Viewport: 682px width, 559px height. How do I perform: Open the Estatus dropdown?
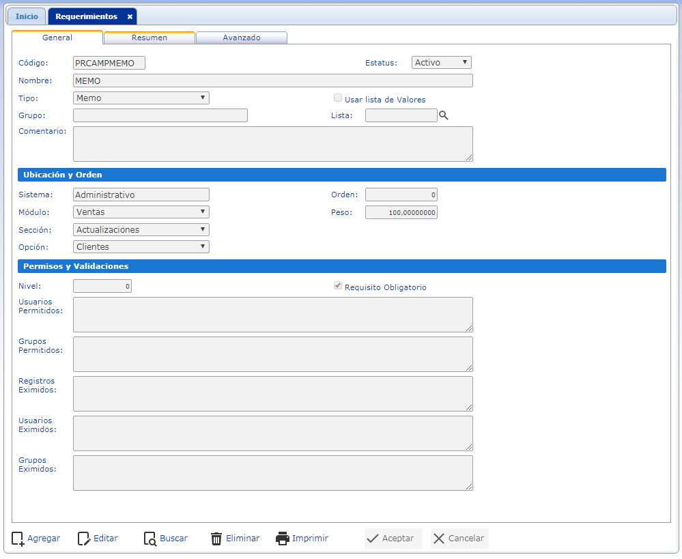[x=442, y=63]
